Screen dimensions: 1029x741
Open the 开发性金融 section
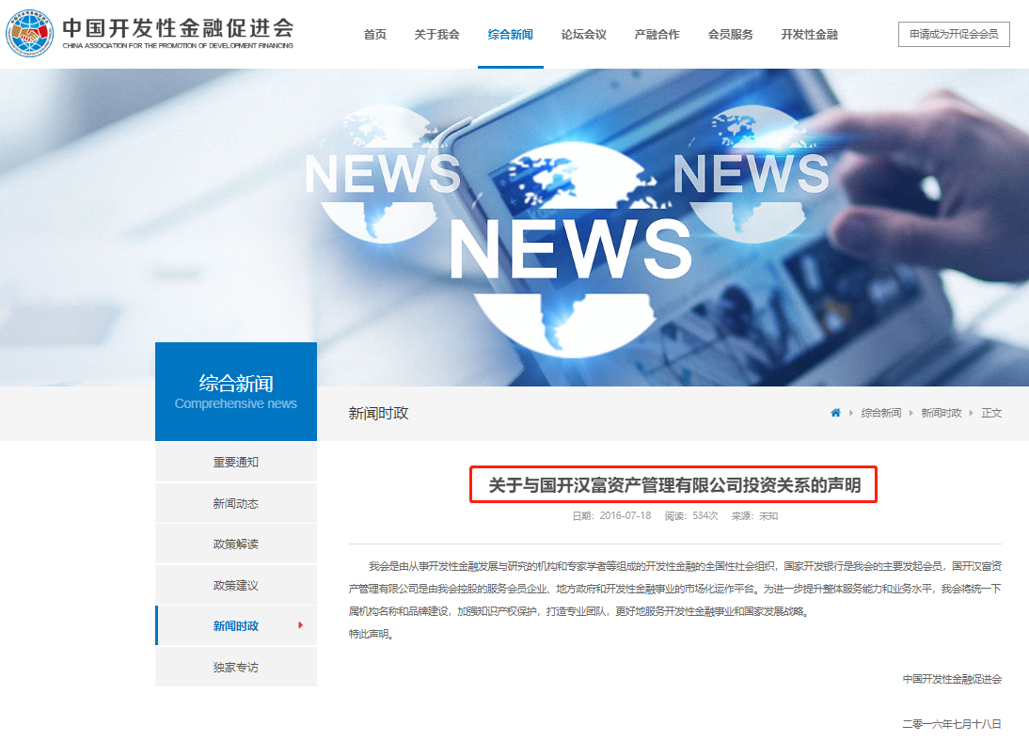point(809,33)
